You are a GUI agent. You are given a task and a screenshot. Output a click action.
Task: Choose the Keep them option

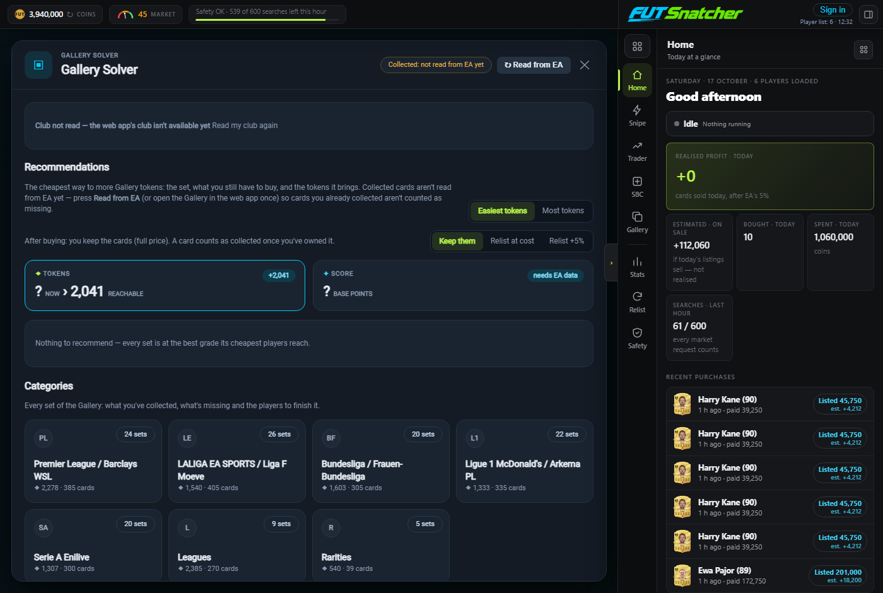(457, 241)
